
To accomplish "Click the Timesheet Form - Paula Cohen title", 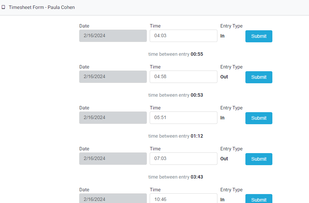I will pyautogui.click(x=41, y=7).
